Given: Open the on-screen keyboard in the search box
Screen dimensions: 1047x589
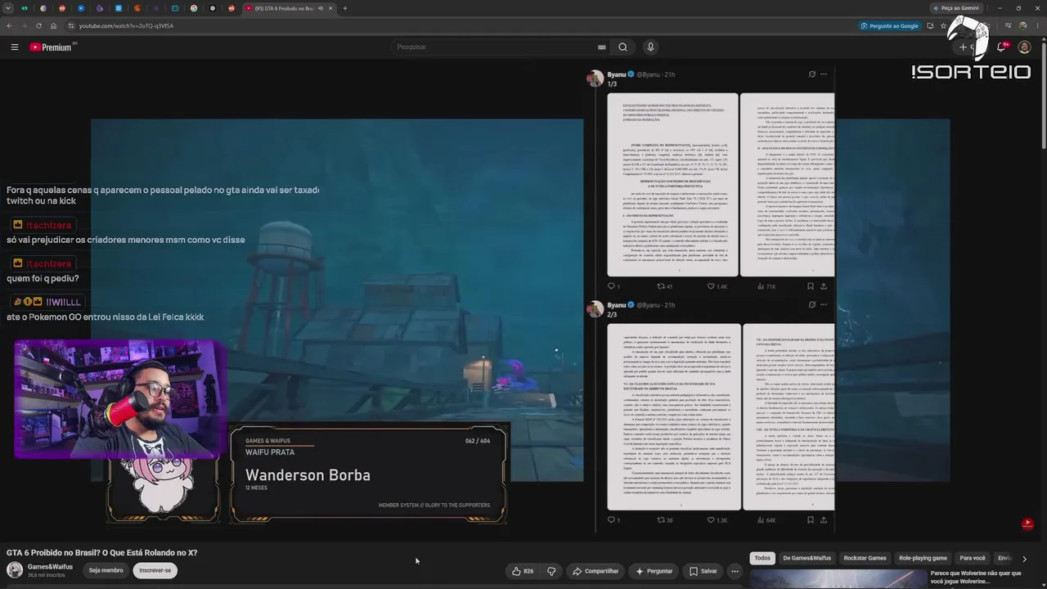Looking at the screenshot, I should pos(602,47).
